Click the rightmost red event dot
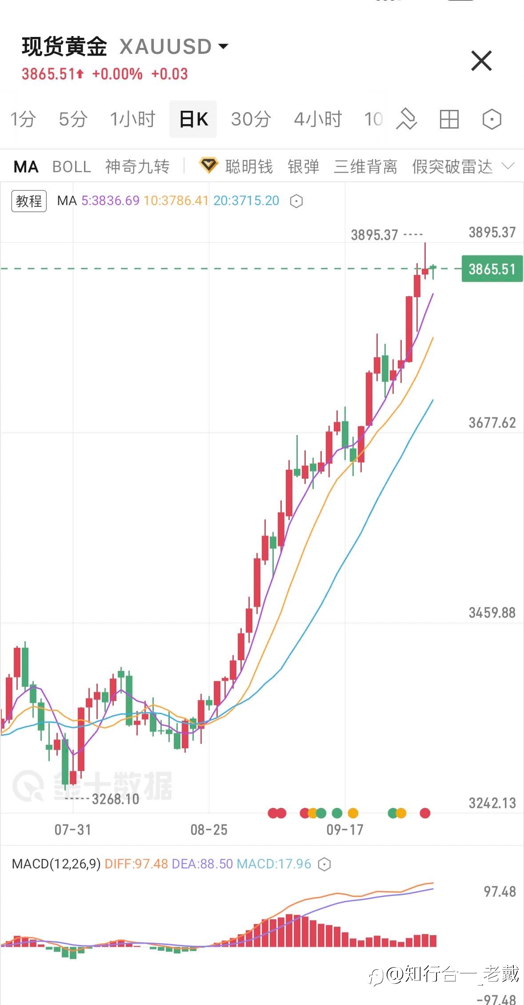Image resolution: width=524 pixels, height=1005 pixels. point(425,813)
